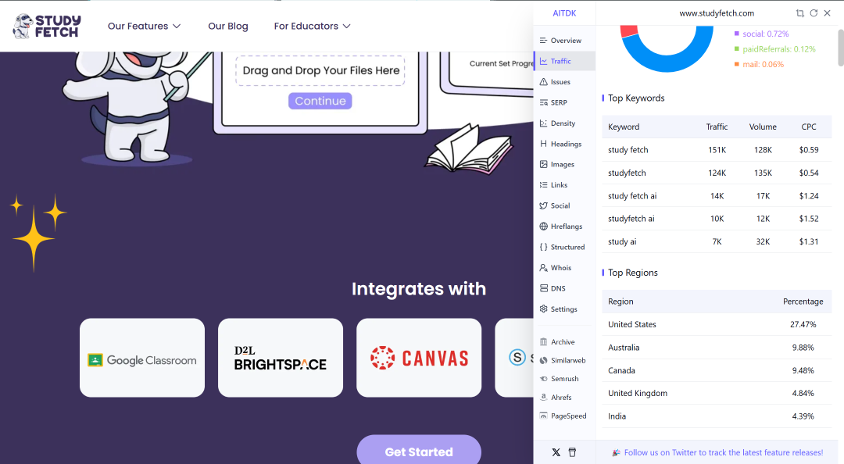Click the United Kingdom region row

point(717,394)
